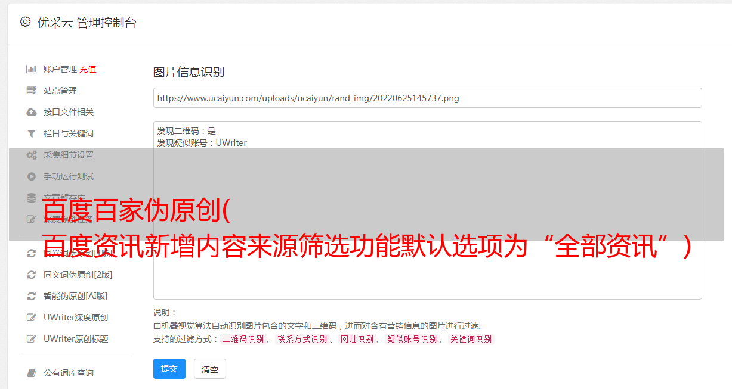Viewport: 732px width, 389px height.
Task: Click the 网址识别 tag
Action: [x=357, y=339]
